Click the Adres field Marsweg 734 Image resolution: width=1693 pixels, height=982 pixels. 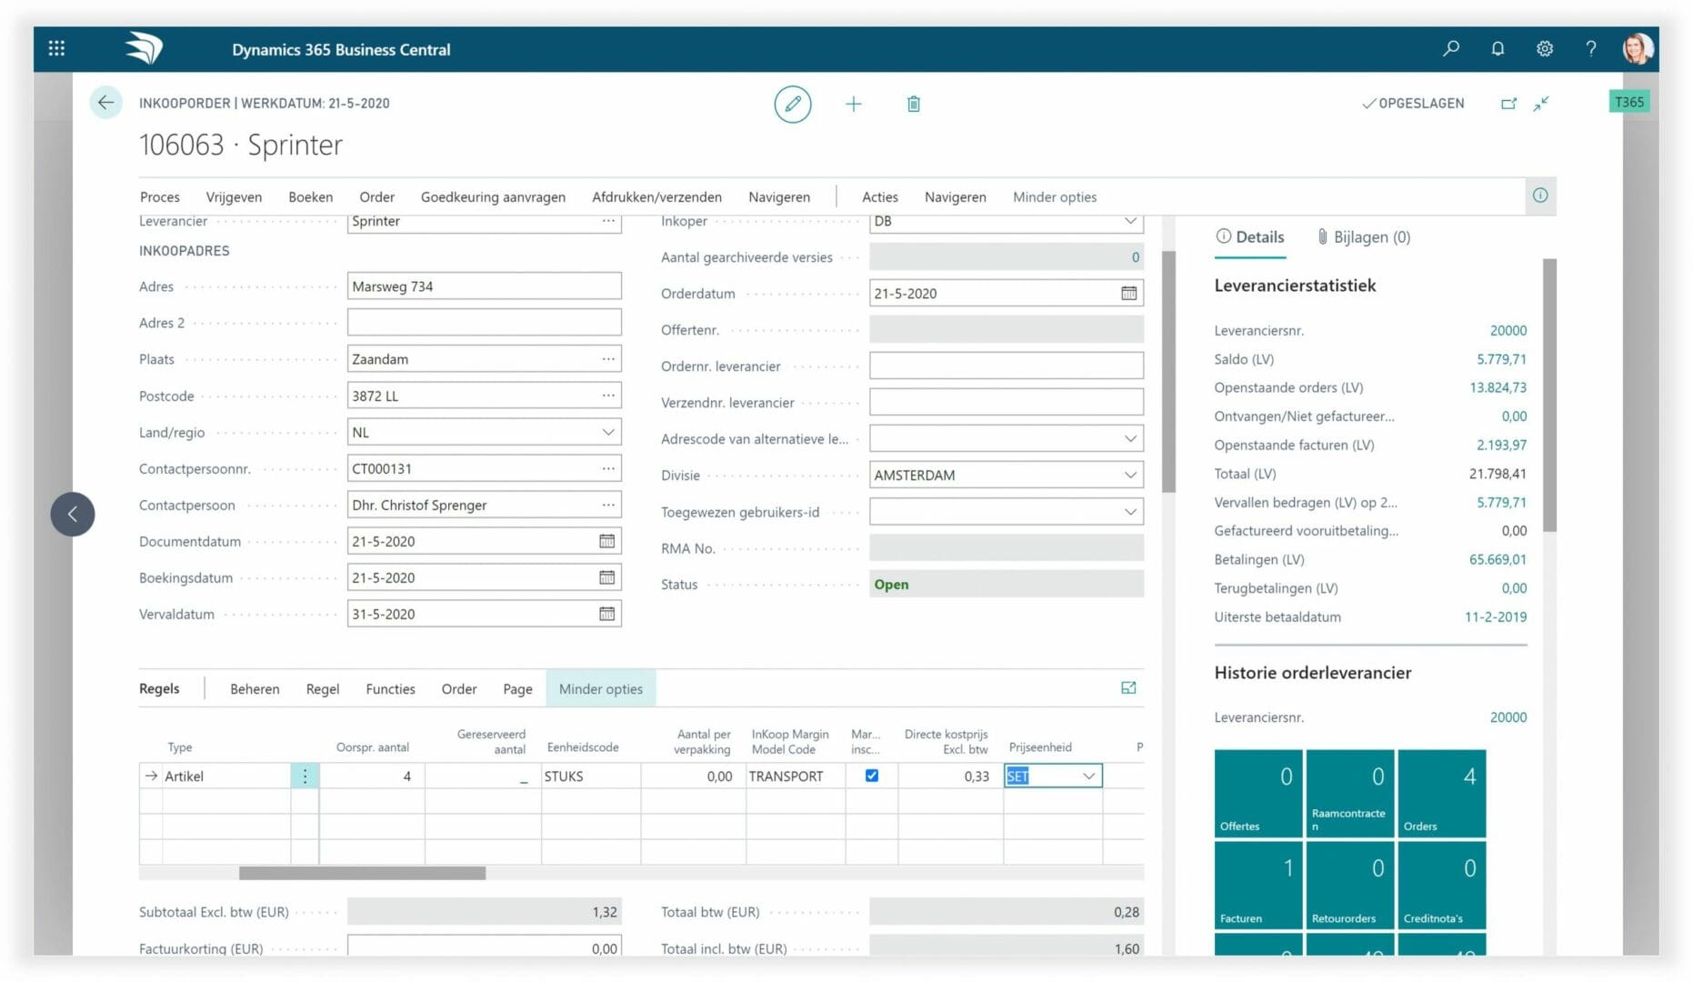[x=484, y=286]
